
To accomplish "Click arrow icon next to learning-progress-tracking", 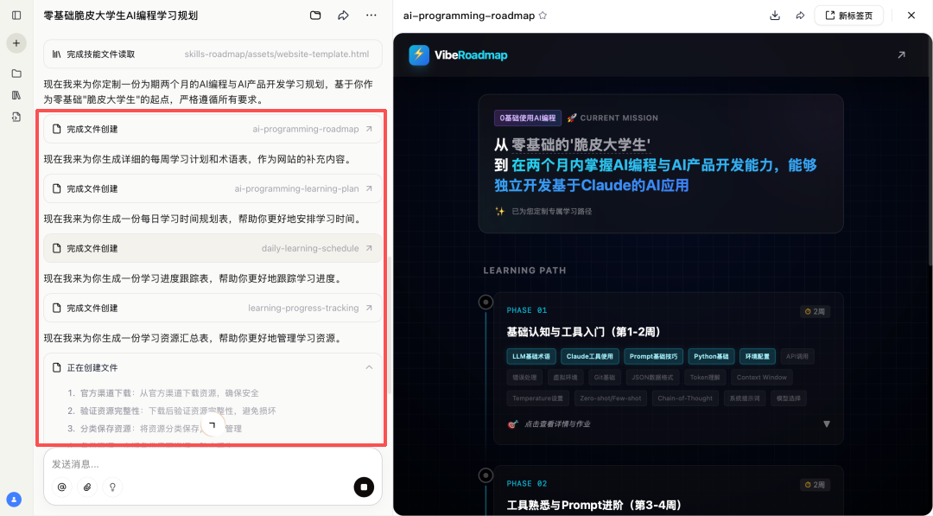I will 369,308.
